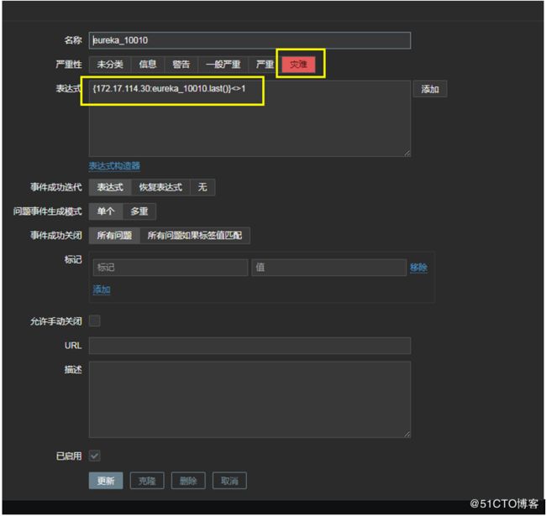Select 一般严重 severity level
Image resolution: width=546 pixels, height=516 pixels.
(x=223, y=65)
